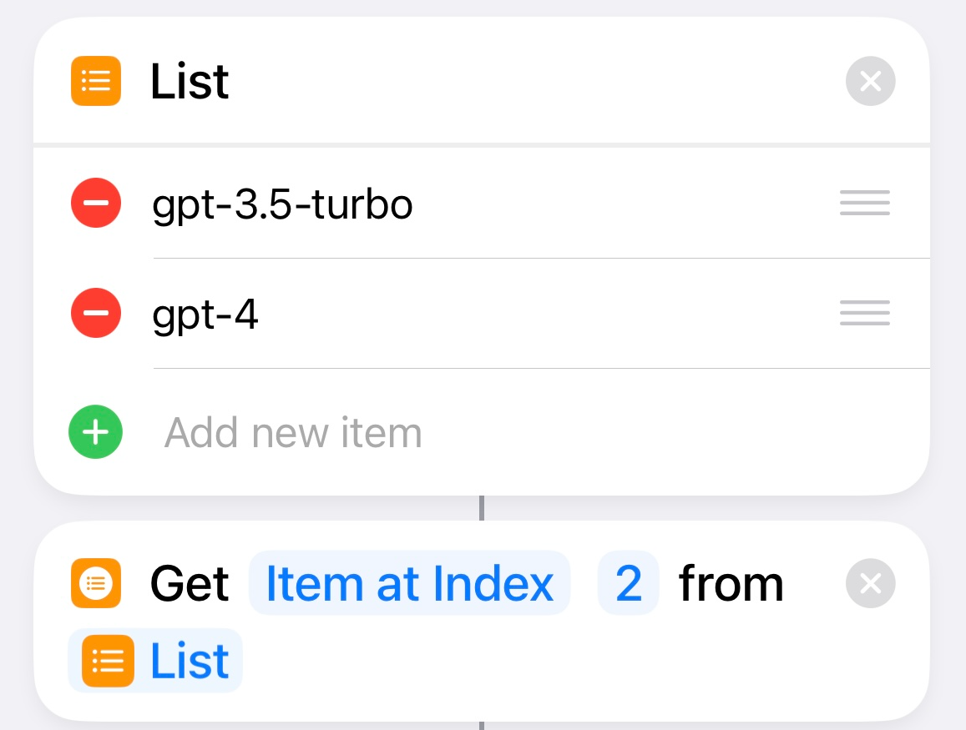Select the gpt-4 list entry
The width and height of the screenshot is (966, 730).
tap(205, 313)
